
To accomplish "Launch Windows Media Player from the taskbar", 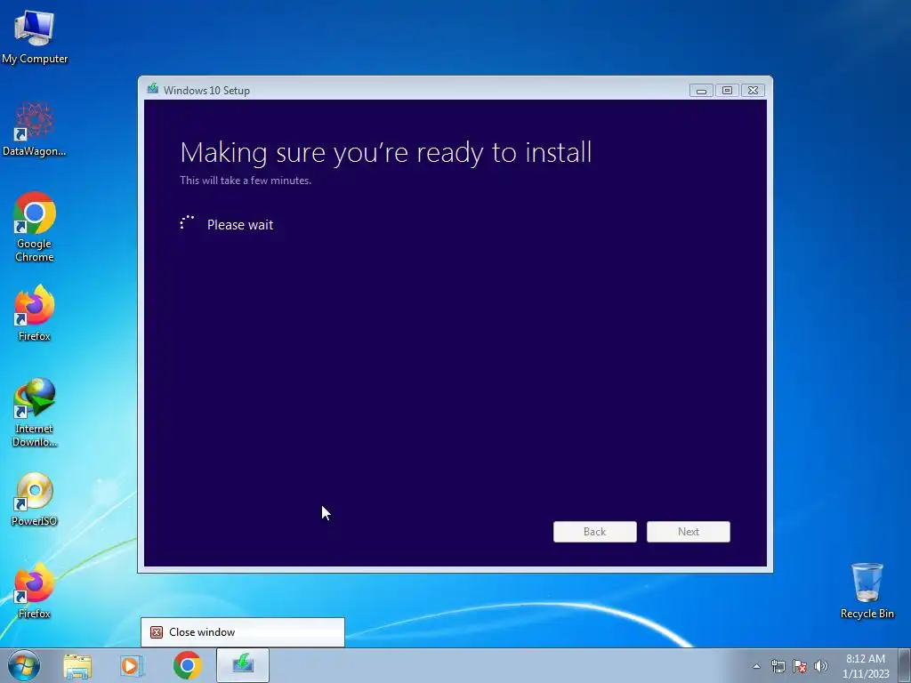I will click(x=132, y=665).
